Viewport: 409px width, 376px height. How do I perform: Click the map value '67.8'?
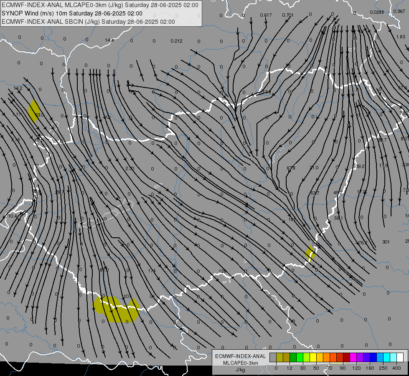tap(291, 168)
